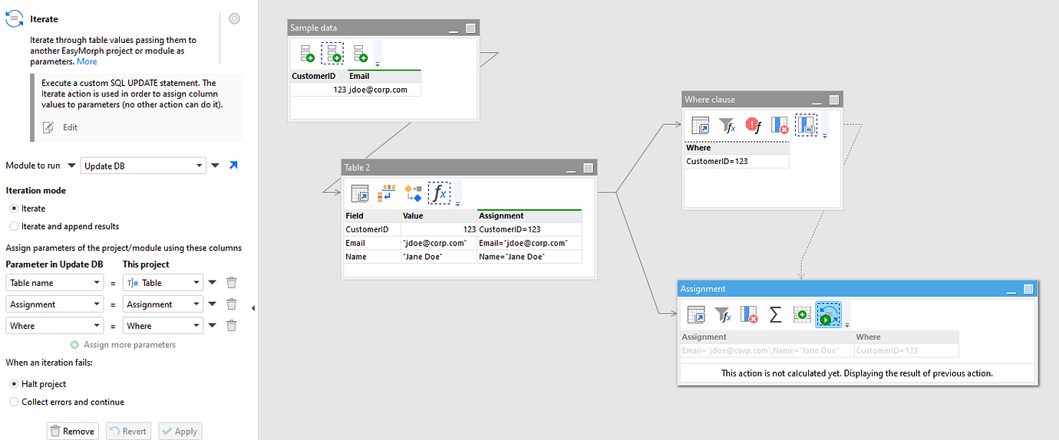
Task: Click the plus icon beside Assign more parameters
Action: pyautogui.click(x=74, y=345)
